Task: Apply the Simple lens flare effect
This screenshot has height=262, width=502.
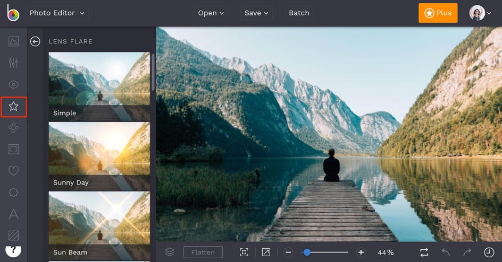Action: click(x=99, y=87)
